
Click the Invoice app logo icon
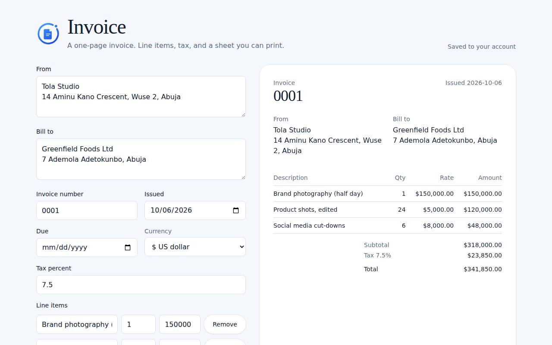click(48, 34)
